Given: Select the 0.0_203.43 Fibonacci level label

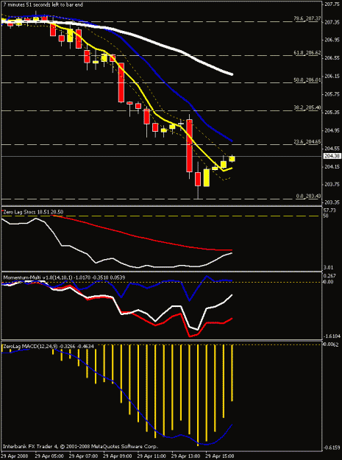Looking at the screenshot, I should [x=309, y=196].
